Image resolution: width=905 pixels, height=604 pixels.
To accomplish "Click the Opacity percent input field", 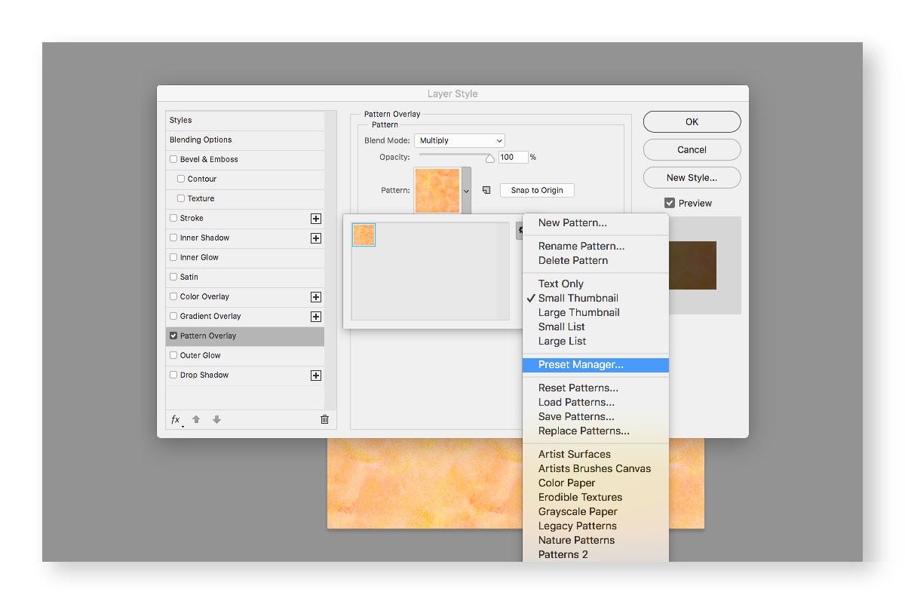I will click(x=513, y=157).
